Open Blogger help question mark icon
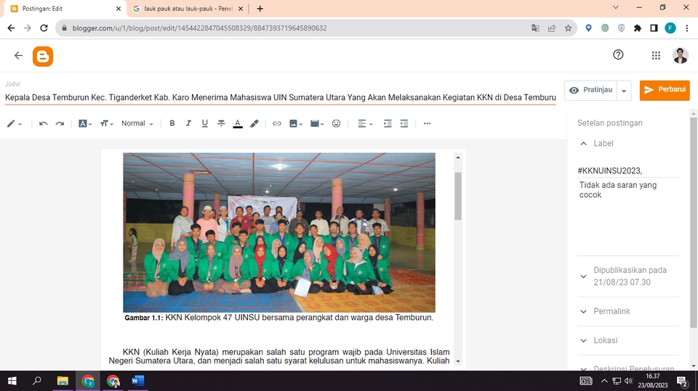698x391 pixels. click(618, 54)
